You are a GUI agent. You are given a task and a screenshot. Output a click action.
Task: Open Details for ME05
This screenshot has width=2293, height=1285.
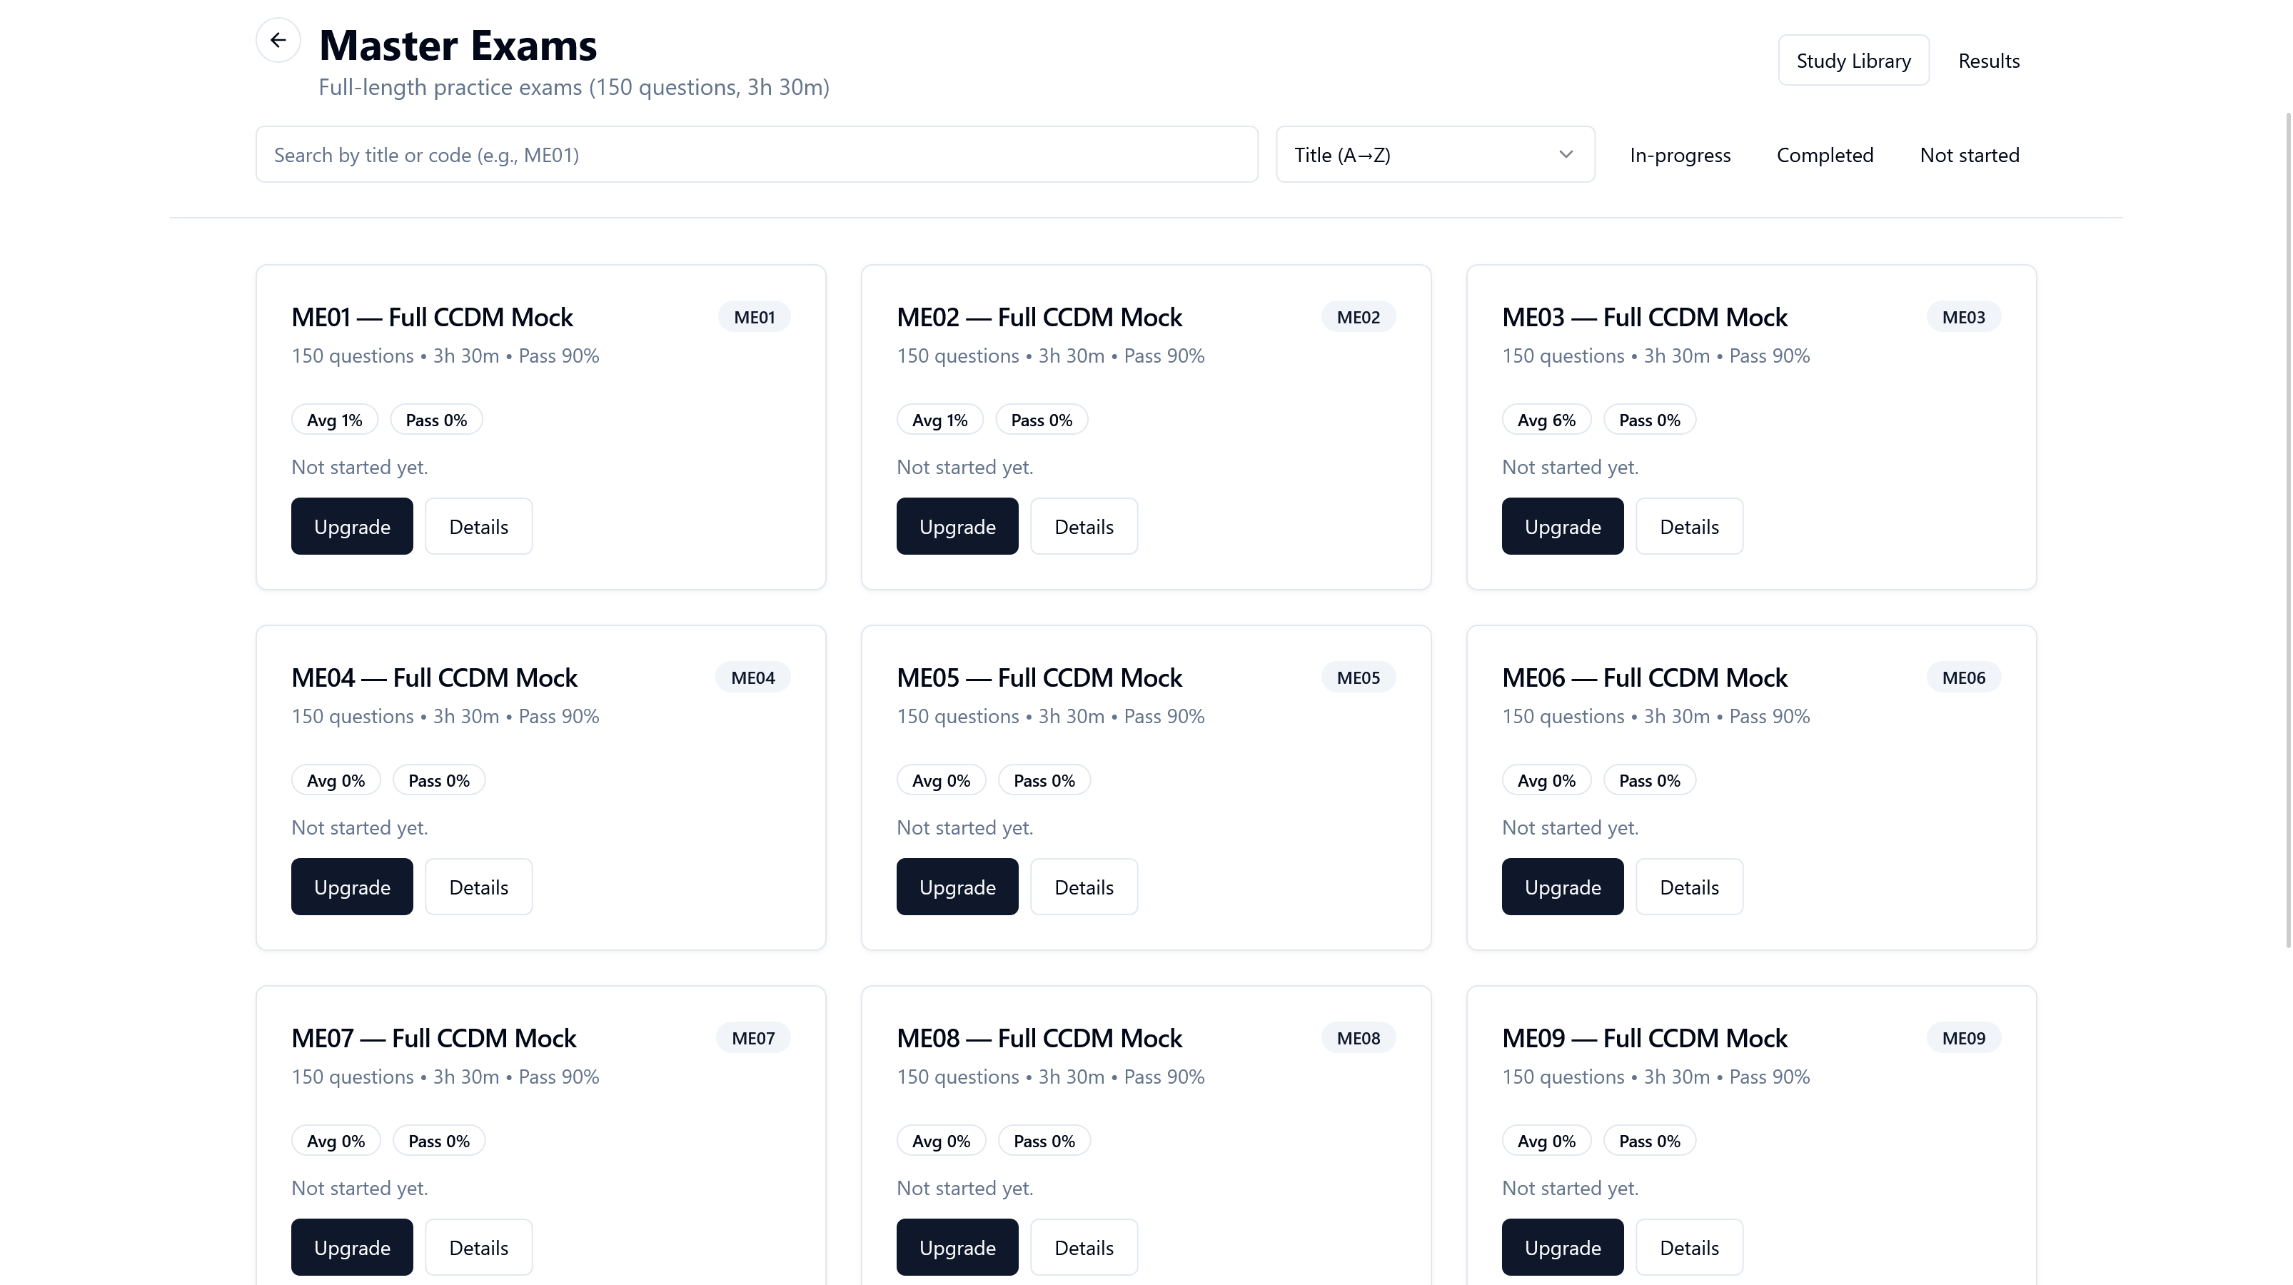click(1084, 887)
